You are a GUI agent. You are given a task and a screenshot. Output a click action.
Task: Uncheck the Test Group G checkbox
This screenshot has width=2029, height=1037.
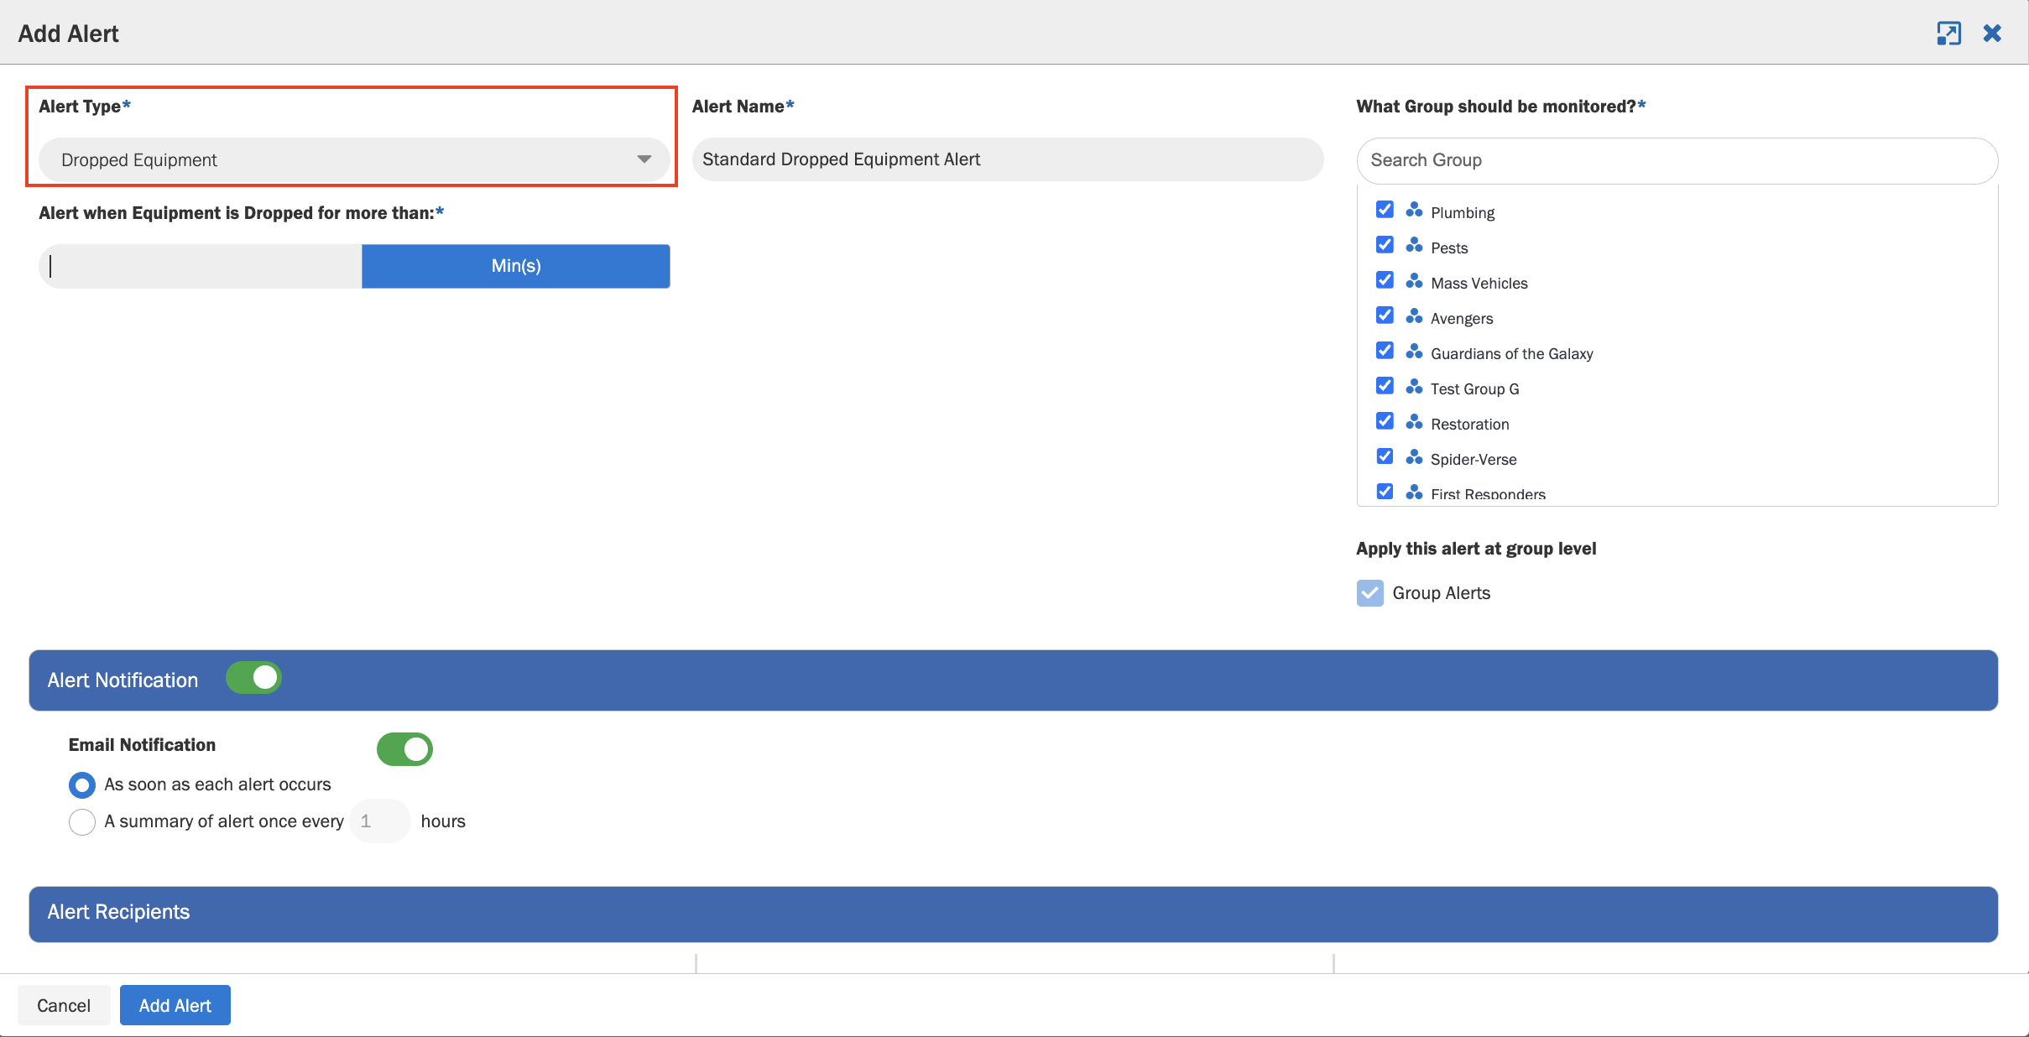pos(1385,386)
